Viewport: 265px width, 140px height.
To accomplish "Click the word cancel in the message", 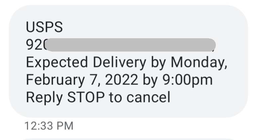I will pos(148,97).
